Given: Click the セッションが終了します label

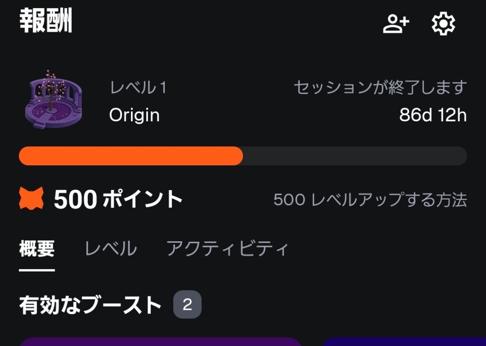Looking at the screenshot, I should (x=380, y=88).
